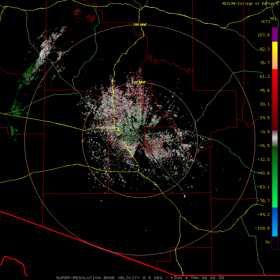Image resolution: width=280 pixels, height=280 pixels.
Task: Click the 50 NMI range ring label
Action: (x=140, y=82)
